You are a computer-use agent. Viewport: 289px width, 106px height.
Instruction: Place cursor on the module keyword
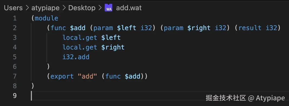tap(47, 18)
